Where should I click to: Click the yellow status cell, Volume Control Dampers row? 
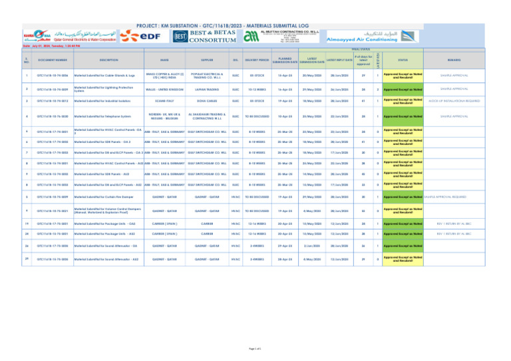click(403, 211)
